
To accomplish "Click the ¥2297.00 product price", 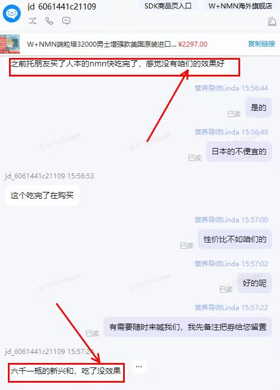I will point(193,44).
